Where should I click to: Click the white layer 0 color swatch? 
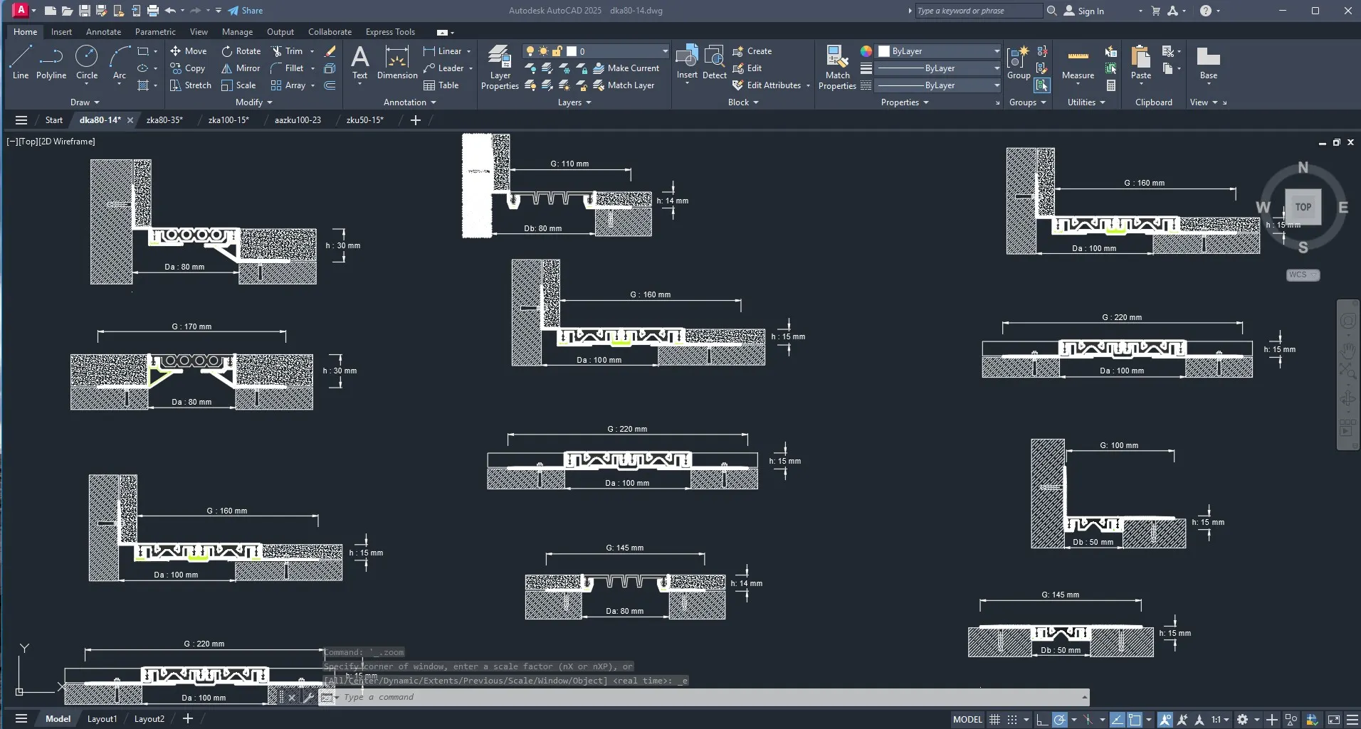click(571, 51)
